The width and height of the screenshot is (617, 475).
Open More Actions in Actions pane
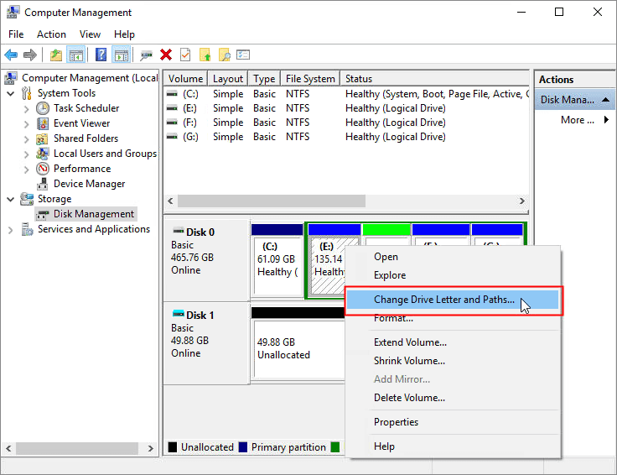point(575,120)
